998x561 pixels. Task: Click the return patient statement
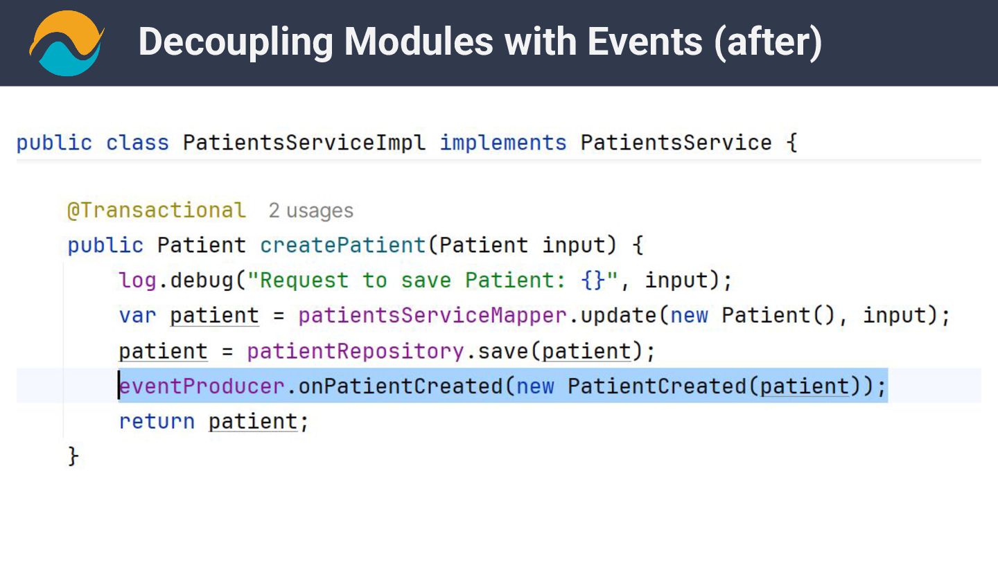[213, 421]
